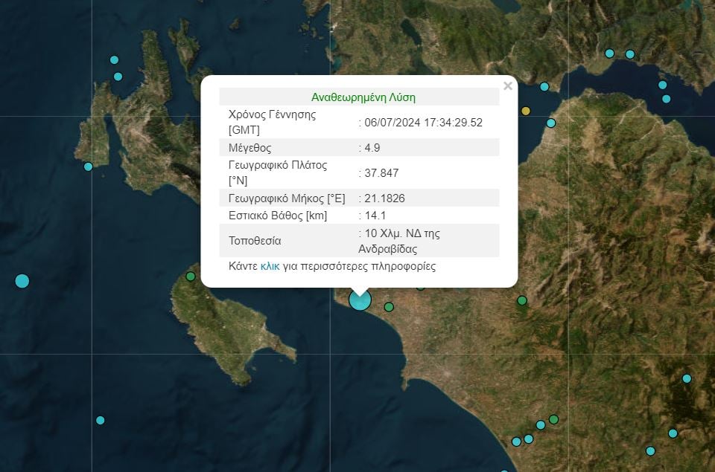Select the green marker beside the large epicenter marker
The width and height of the screenshot is (715, 472).
point(389,307)
